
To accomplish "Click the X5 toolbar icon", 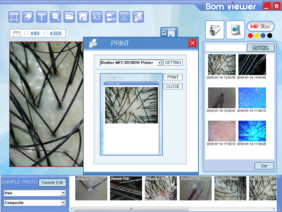I will [x=97, y=17].
